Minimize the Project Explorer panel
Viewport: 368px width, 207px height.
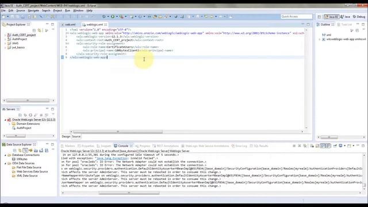[47, 24]
